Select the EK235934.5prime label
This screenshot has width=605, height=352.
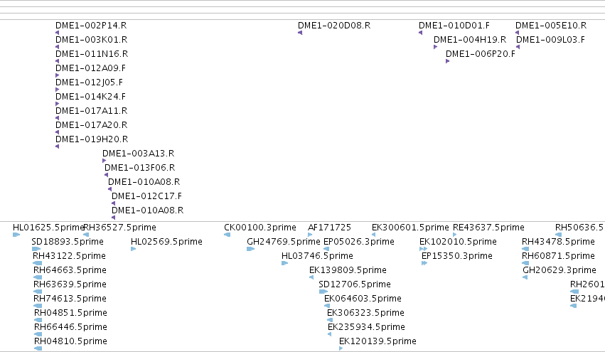366,327
